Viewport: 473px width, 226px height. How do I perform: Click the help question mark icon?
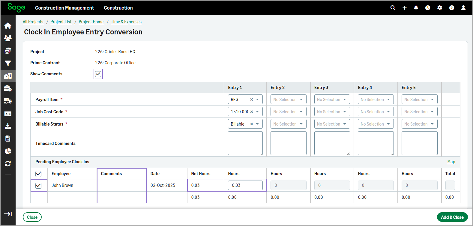point(451,8)
